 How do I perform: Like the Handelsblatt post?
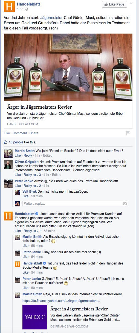pos(7,133)
